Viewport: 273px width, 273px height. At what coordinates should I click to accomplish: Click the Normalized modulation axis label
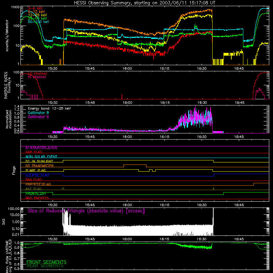(x=9, y=119)
